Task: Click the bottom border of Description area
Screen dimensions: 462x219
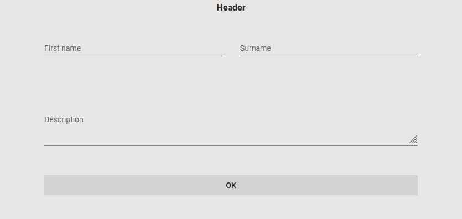Action: coord(231,145)
